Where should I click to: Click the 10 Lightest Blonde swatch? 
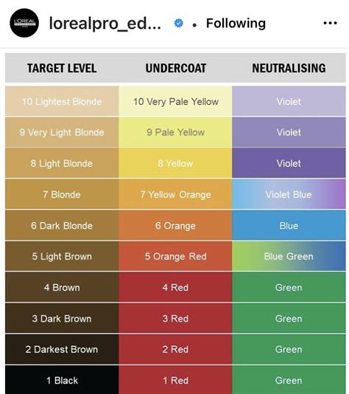pyautogui.click(x=62, y=101)
